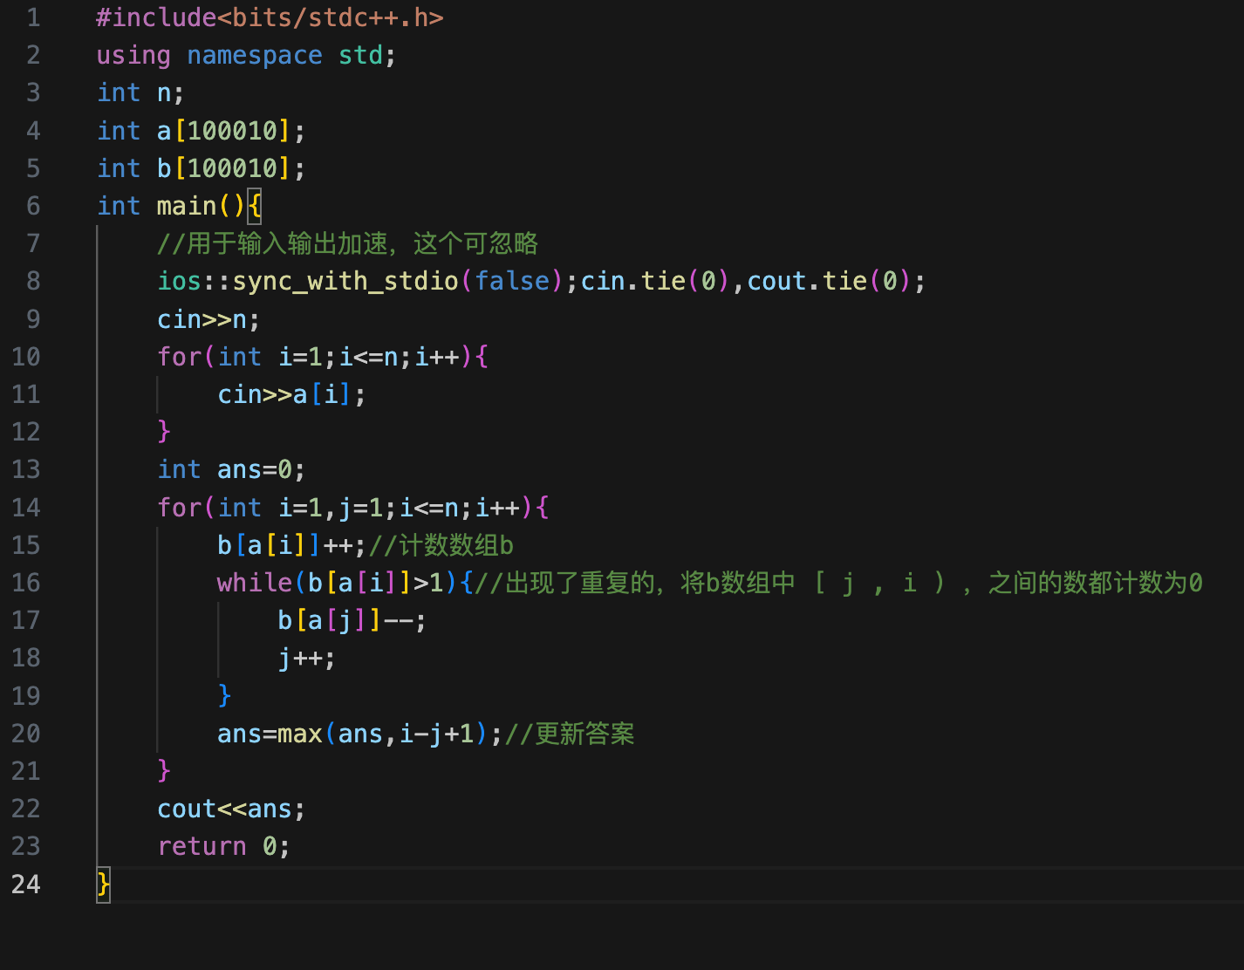Click the 'for' keyword on line 10
This screenshot has height=970, width=1244.
click(179, 357)
